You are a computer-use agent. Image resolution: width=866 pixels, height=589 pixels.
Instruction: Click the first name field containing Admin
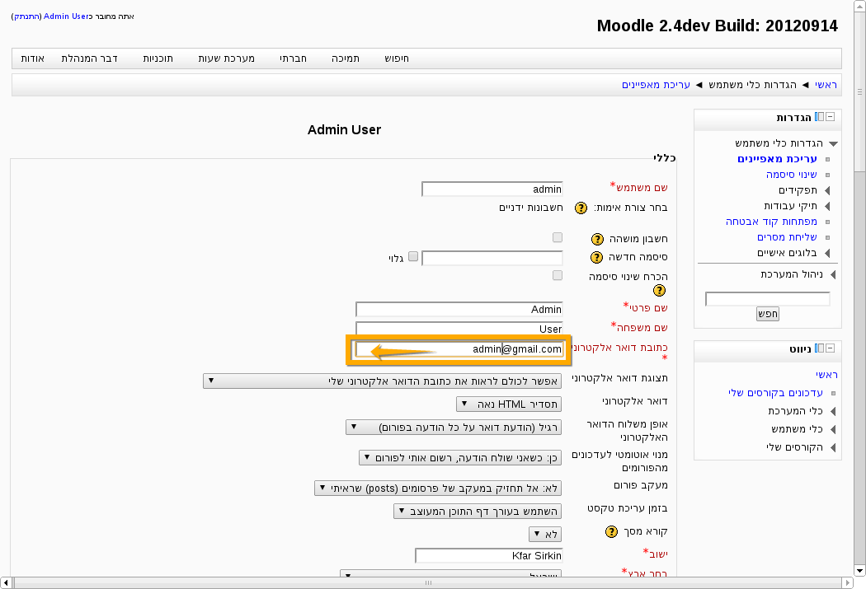(459, 310)
